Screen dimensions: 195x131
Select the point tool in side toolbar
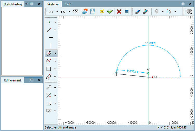pyautogui.click(x=49, y=23)
